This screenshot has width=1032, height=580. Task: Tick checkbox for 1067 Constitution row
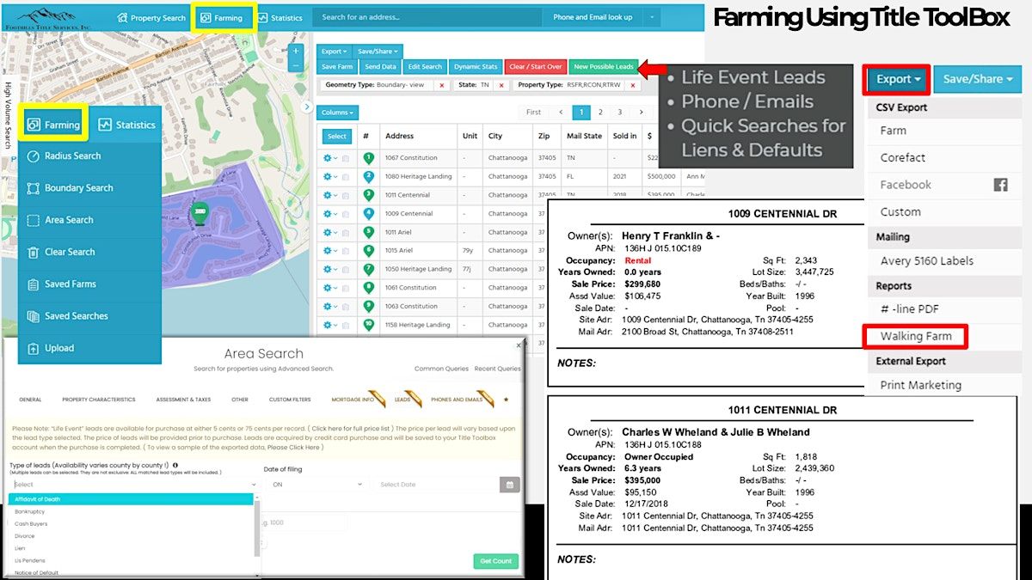tap(346, 158)
